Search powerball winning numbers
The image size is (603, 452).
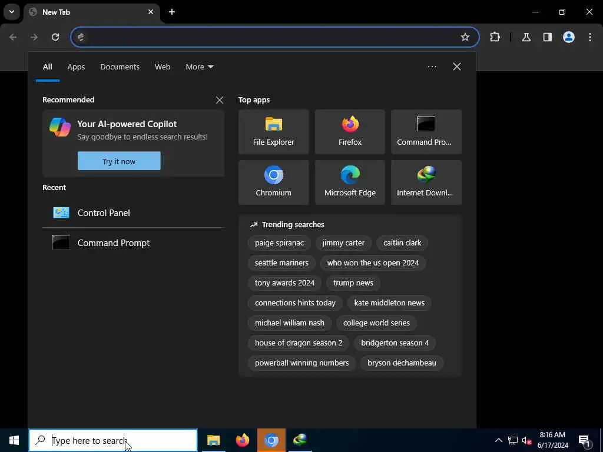(302, 363)
